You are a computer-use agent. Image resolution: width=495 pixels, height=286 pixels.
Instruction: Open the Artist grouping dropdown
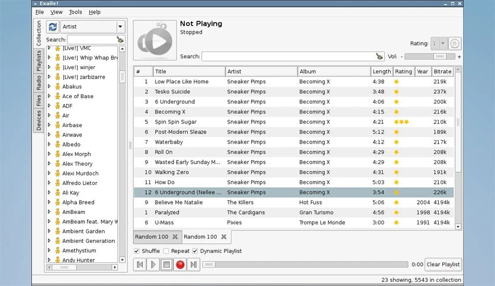(x=93, y=27)
